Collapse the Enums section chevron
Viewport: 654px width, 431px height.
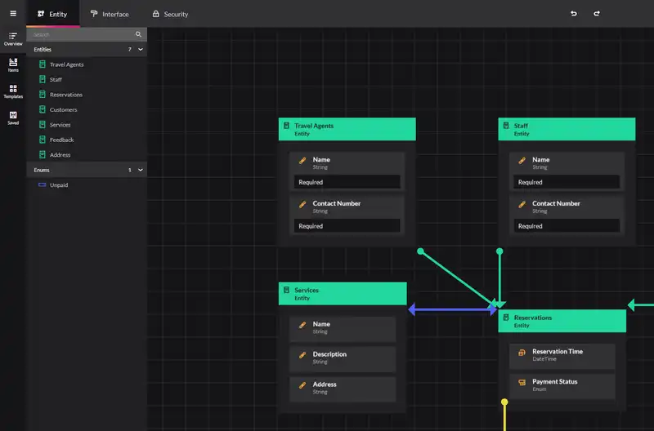(141, 170)
